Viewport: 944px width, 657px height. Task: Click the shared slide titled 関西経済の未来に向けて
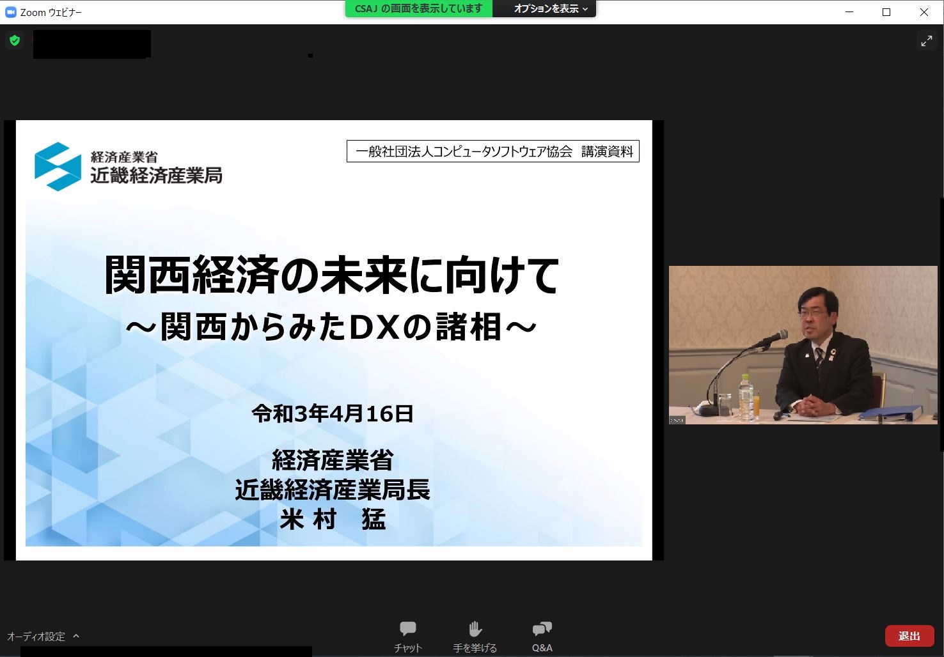(334, 340)
